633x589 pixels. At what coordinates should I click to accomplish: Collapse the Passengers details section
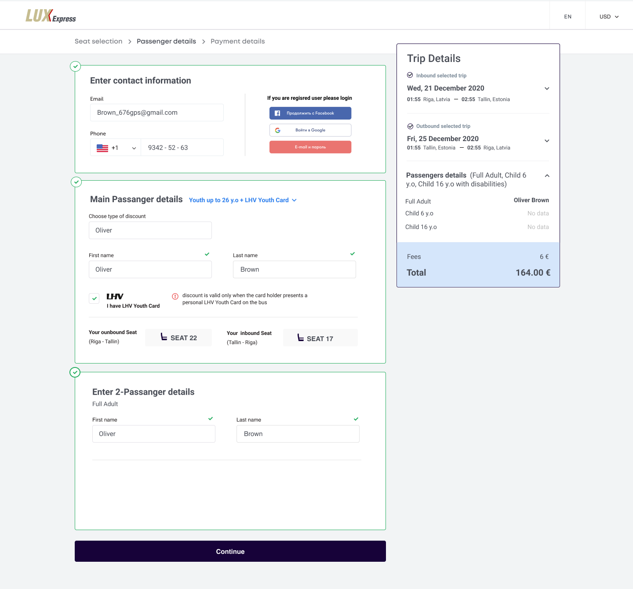point(547,175)
